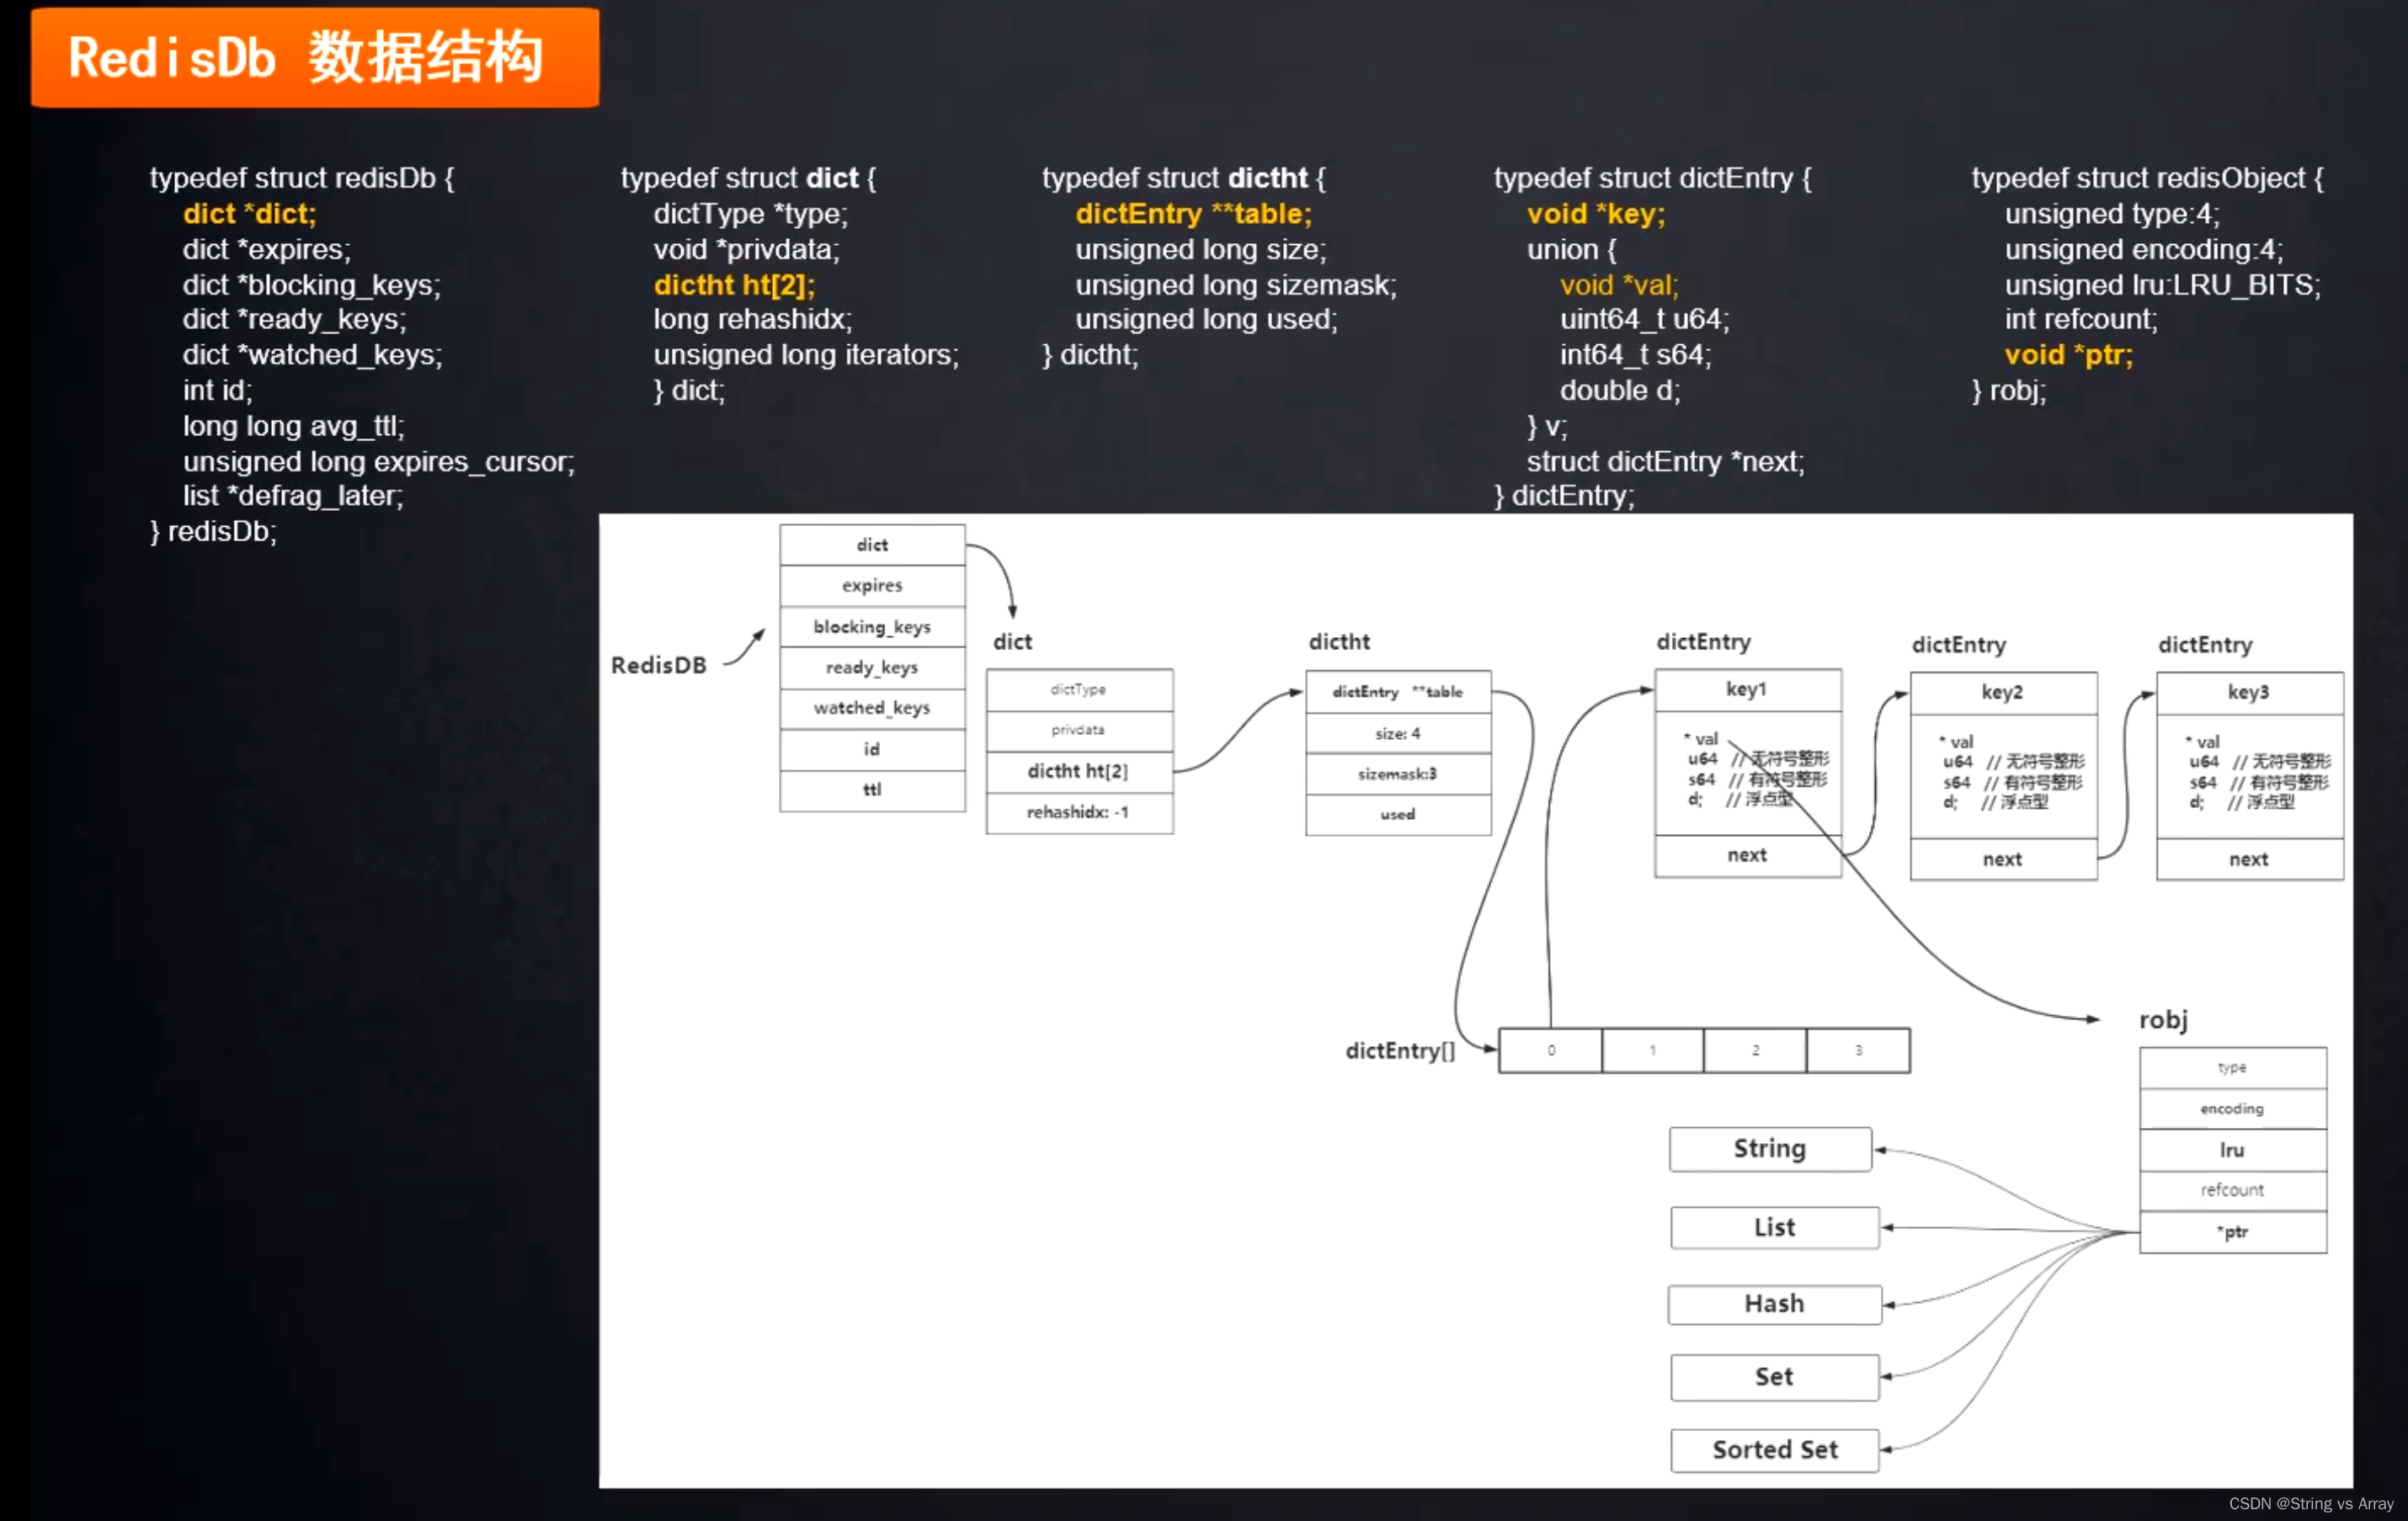
Task: Click the "refcount" box in robj
Action: pyautogui.click(x=2232, y=1191)
